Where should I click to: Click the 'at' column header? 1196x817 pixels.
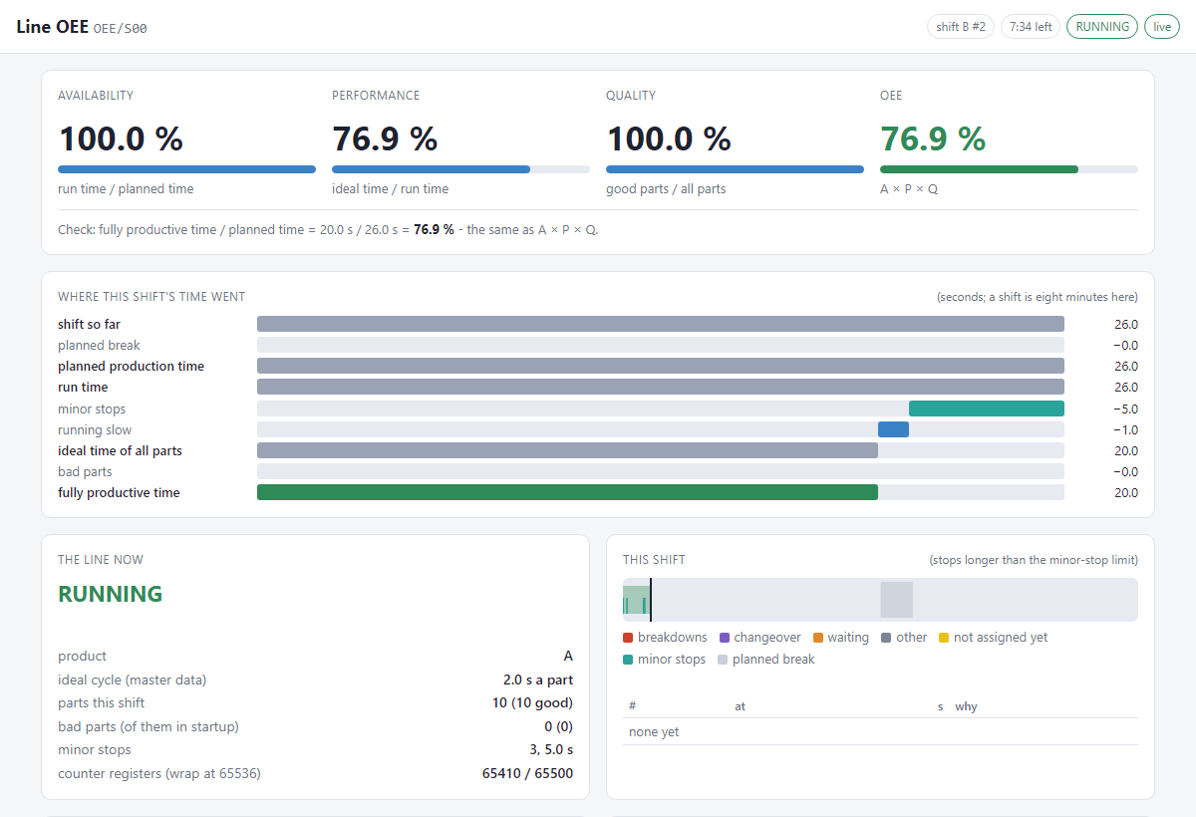pyautogui.click(x=740, y=706)
